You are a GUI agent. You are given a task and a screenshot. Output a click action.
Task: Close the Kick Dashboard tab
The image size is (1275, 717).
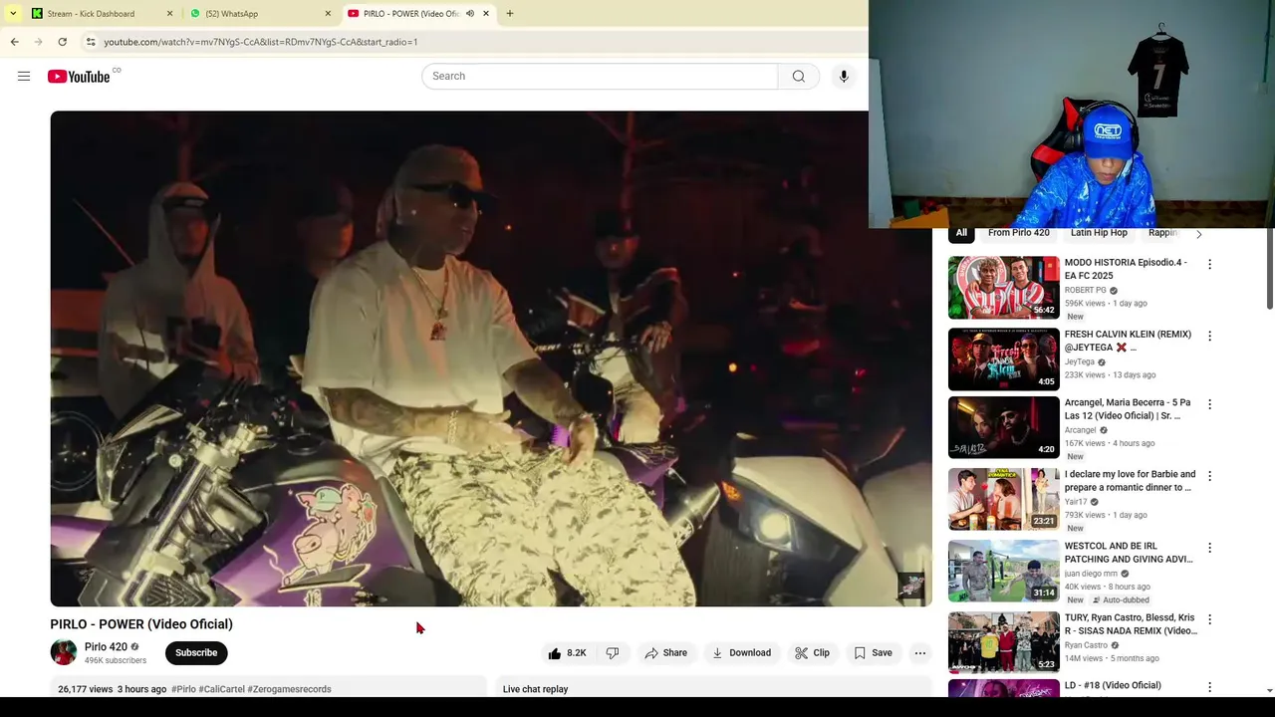click(169, 14)
